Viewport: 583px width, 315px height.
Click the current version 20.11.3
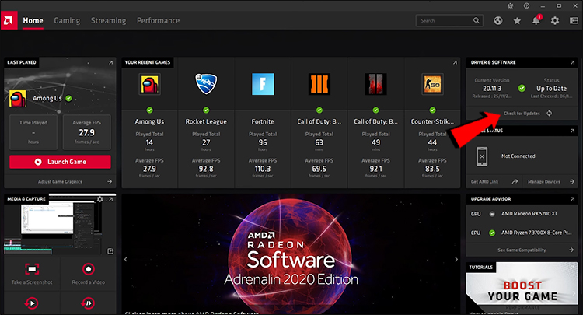pyautogui.click(x=492, y=89)
